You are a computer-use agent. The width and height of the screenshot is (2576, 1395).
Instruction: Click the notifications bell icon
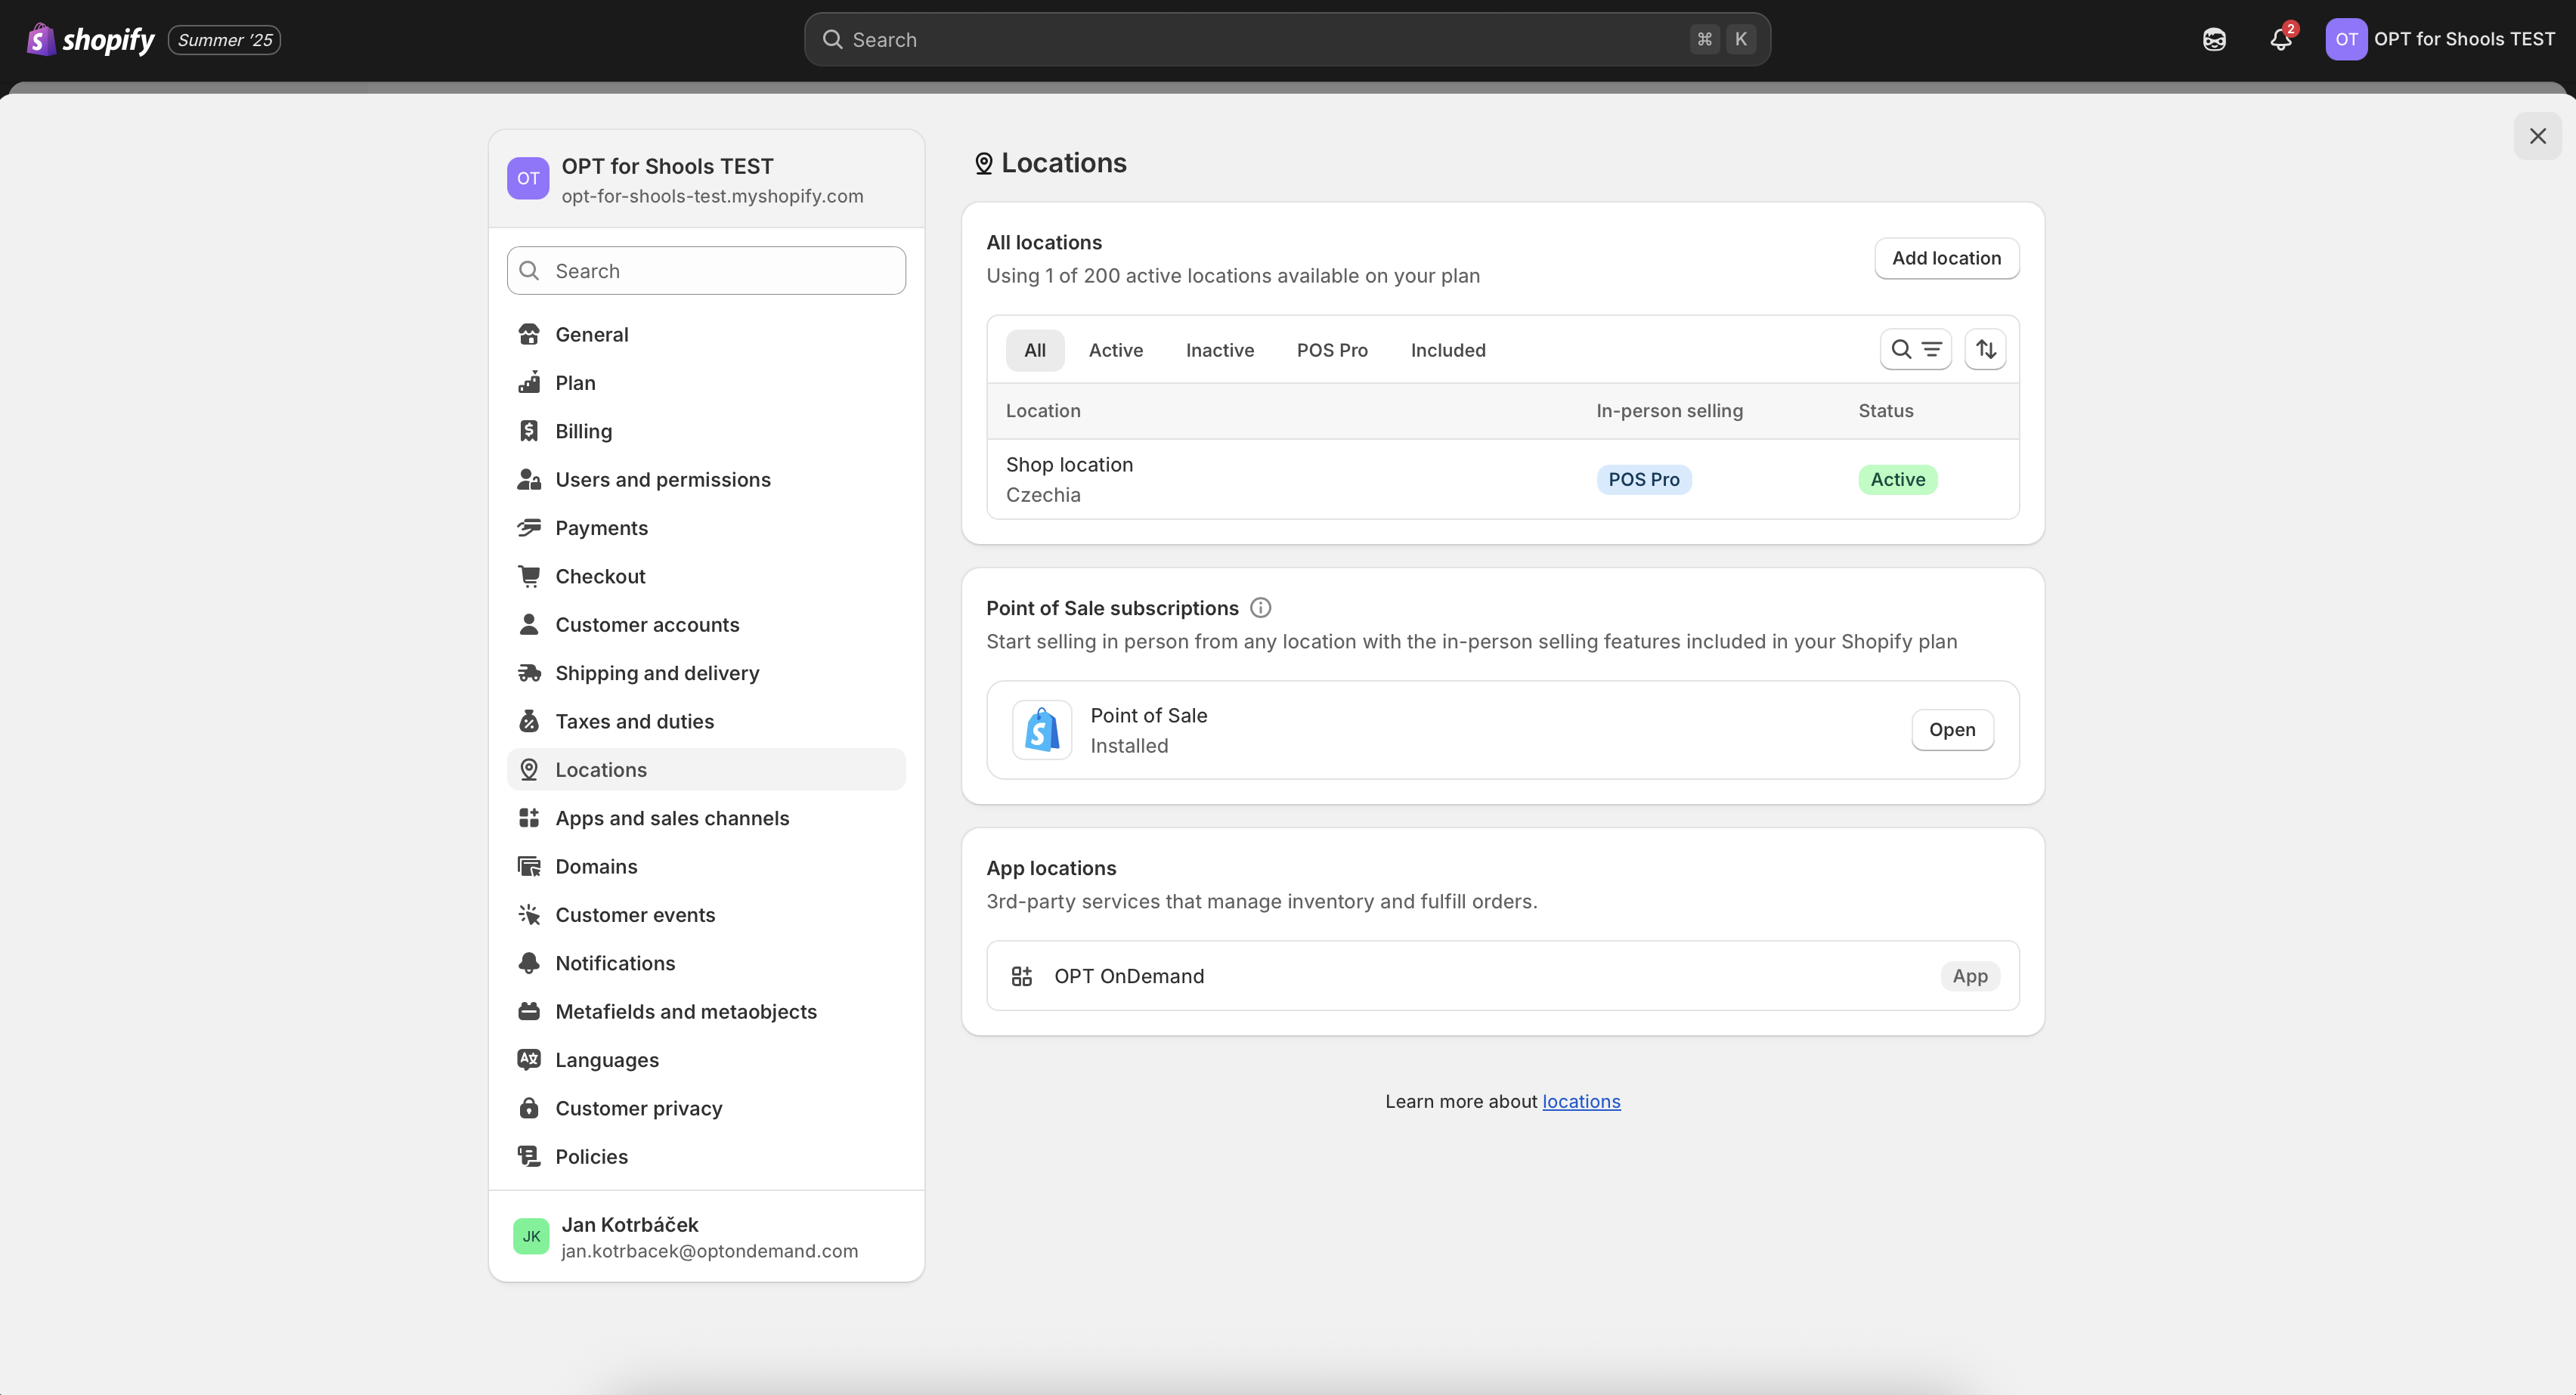2280,40
